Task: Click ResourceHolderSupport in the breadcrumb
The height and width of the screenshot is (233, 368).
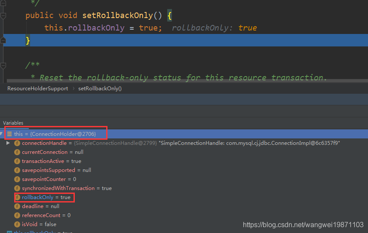Action: (x=37, y=89)
